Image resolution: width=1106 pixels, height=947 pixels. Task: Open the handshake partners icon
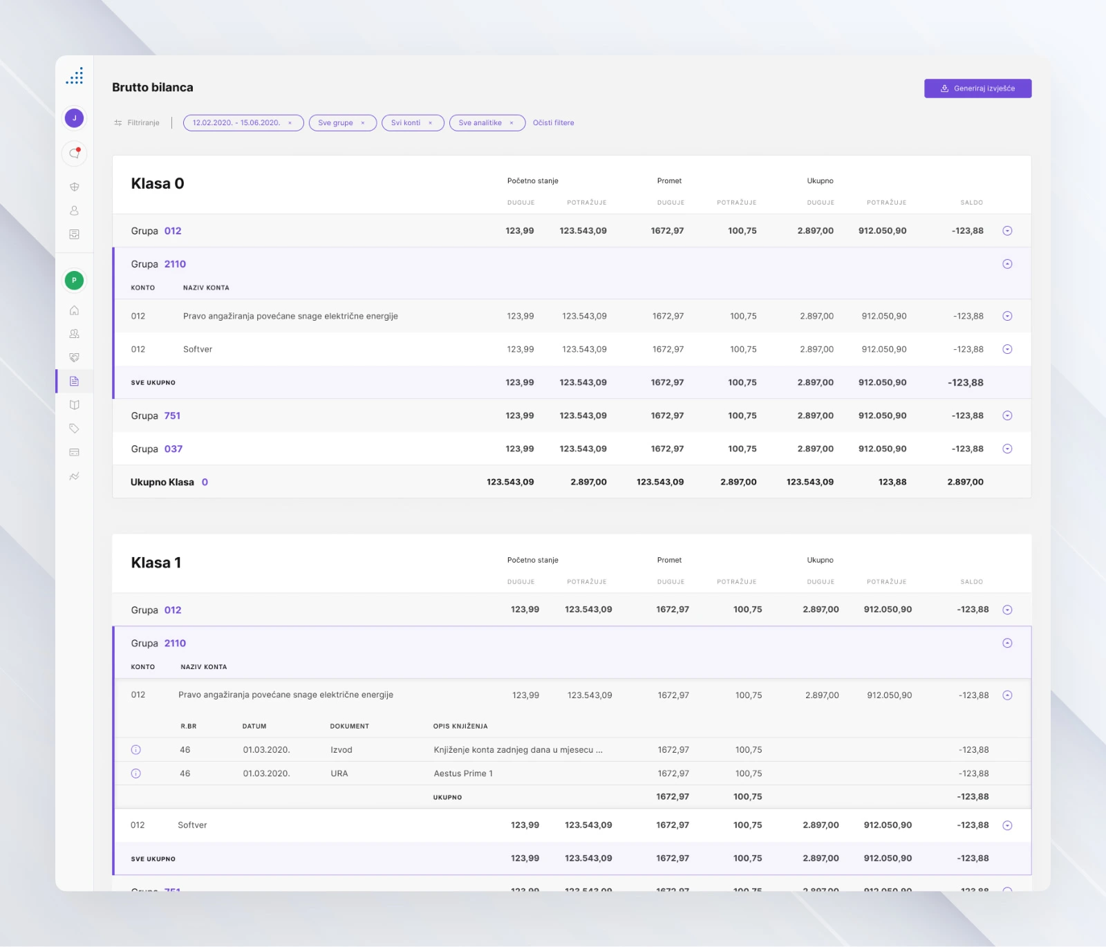[75, 357]
